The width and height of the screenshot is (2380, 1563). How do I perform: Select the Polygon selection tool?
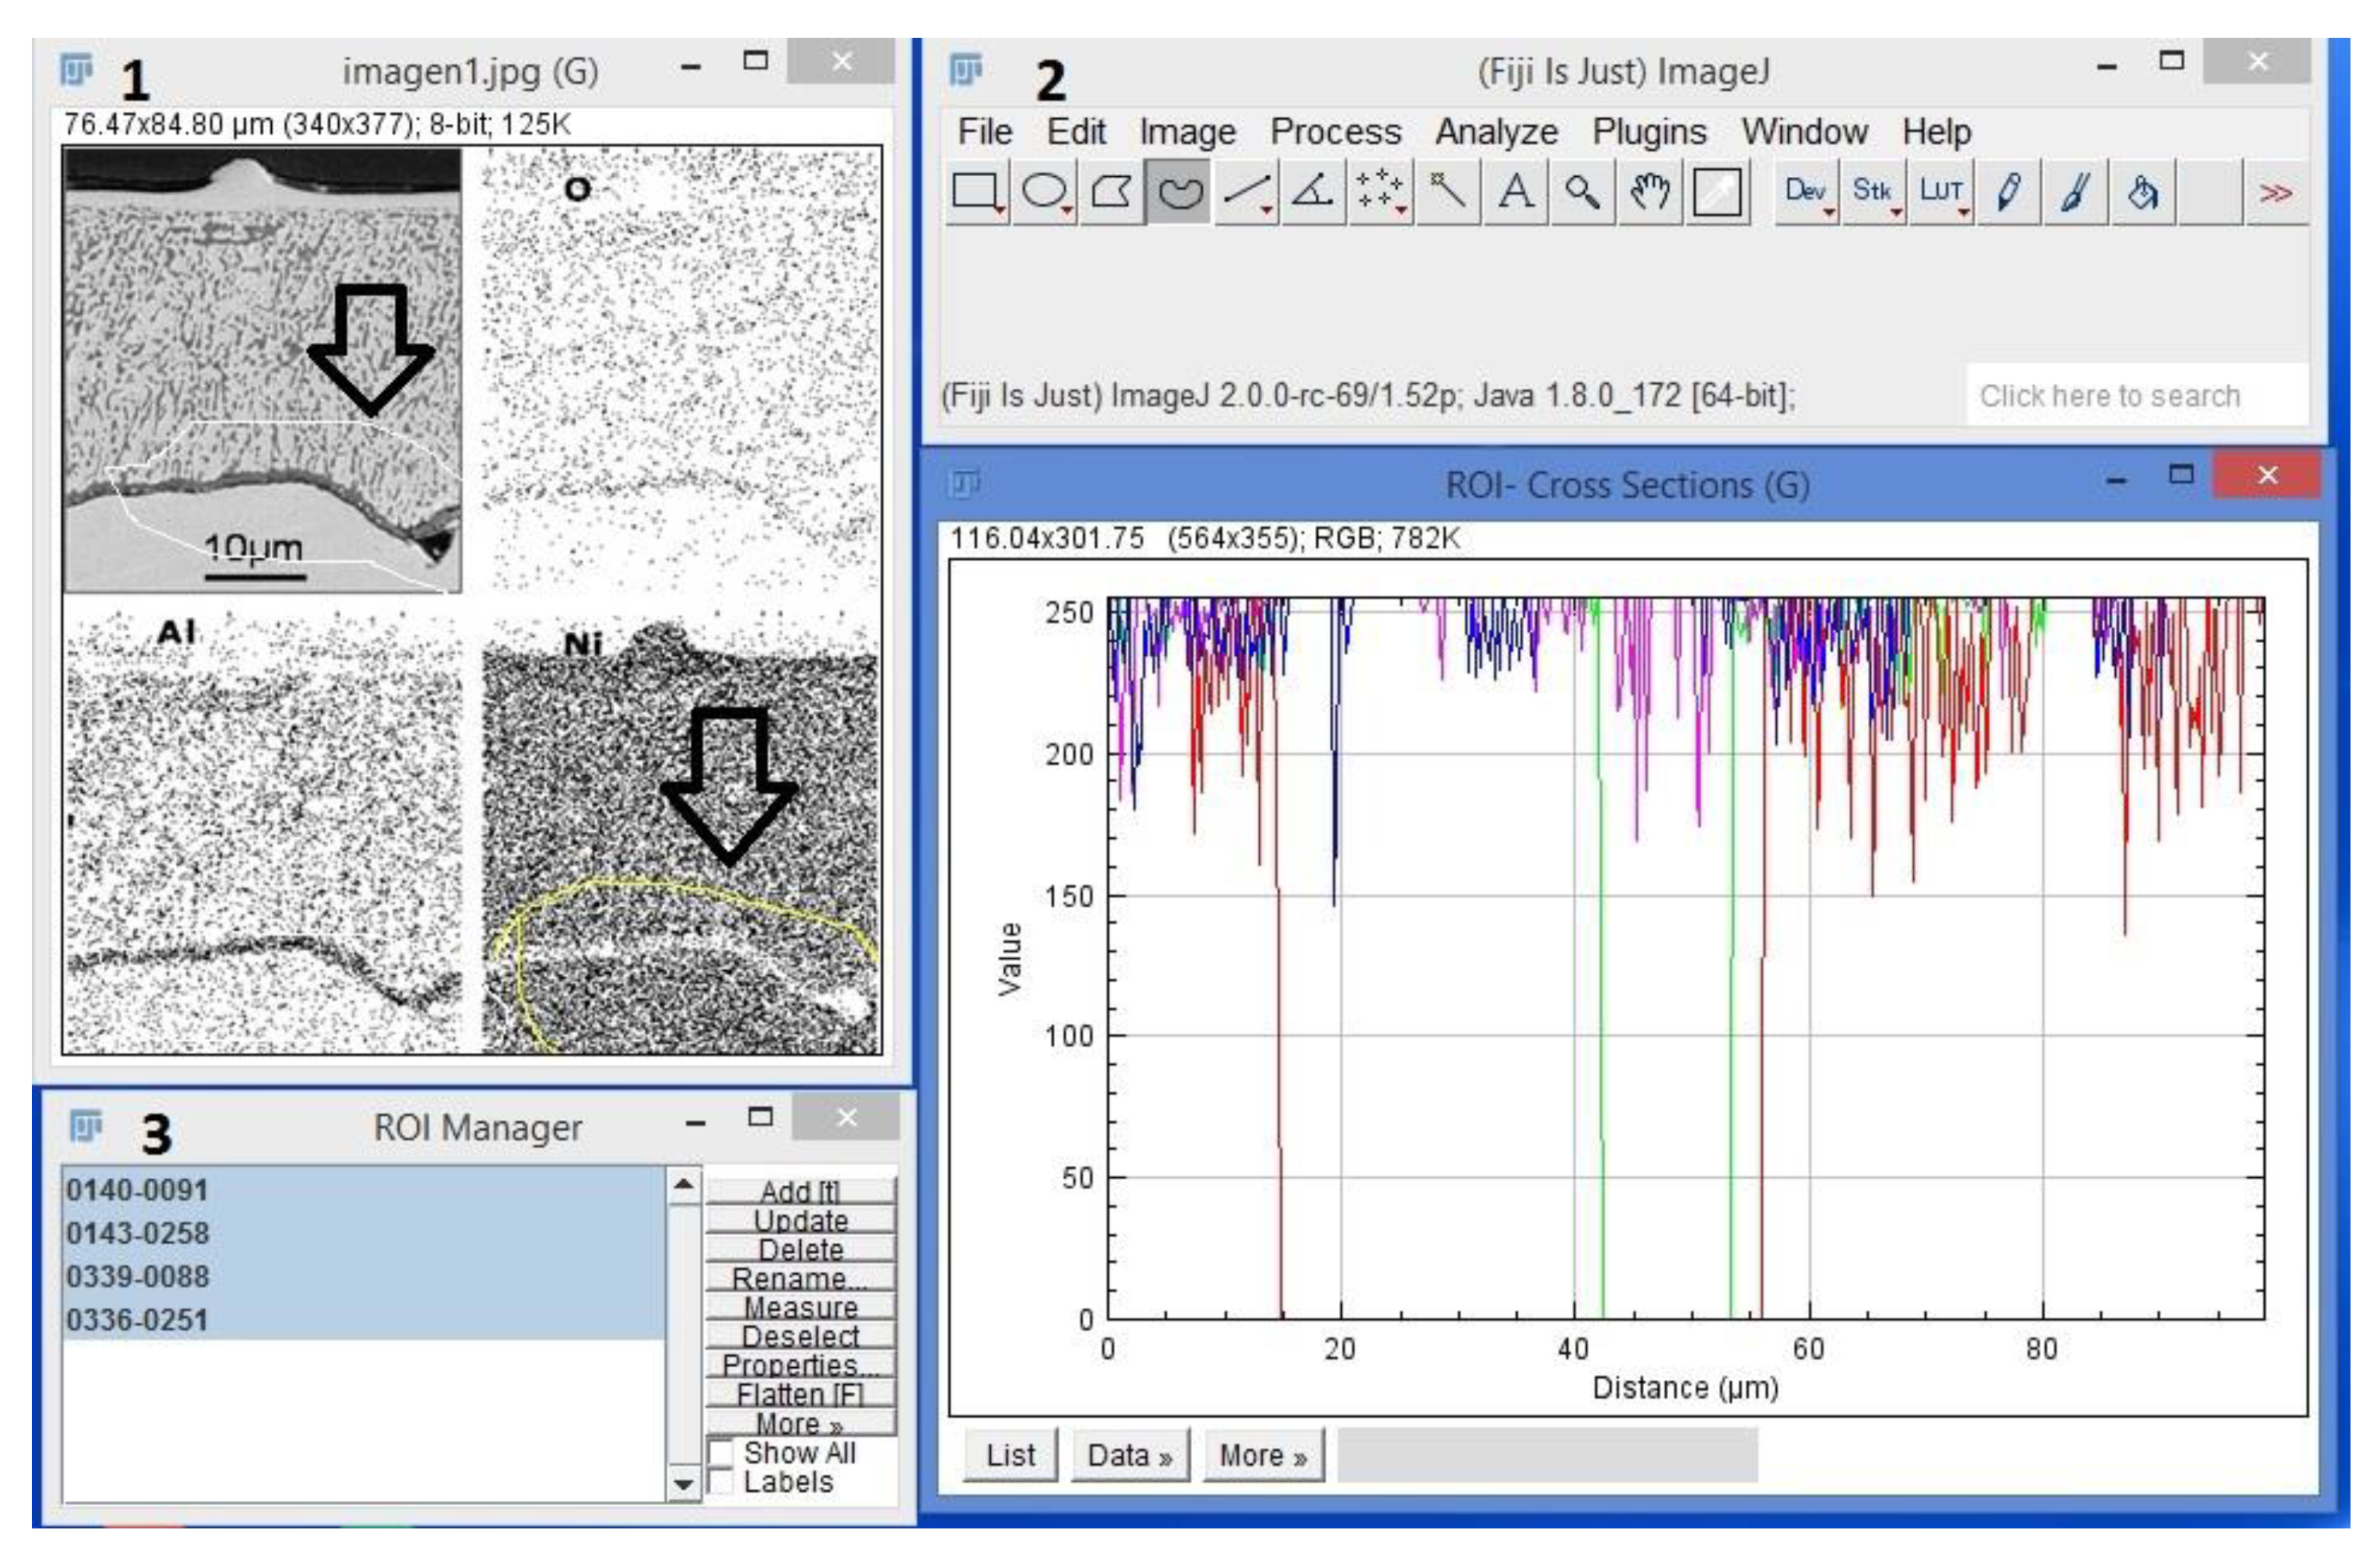(1111, 191)
